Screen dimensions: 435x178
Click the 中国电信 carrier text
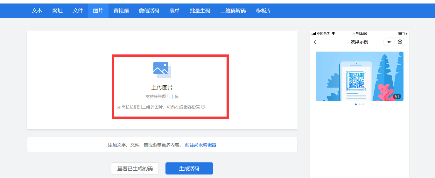pos(323,33)
